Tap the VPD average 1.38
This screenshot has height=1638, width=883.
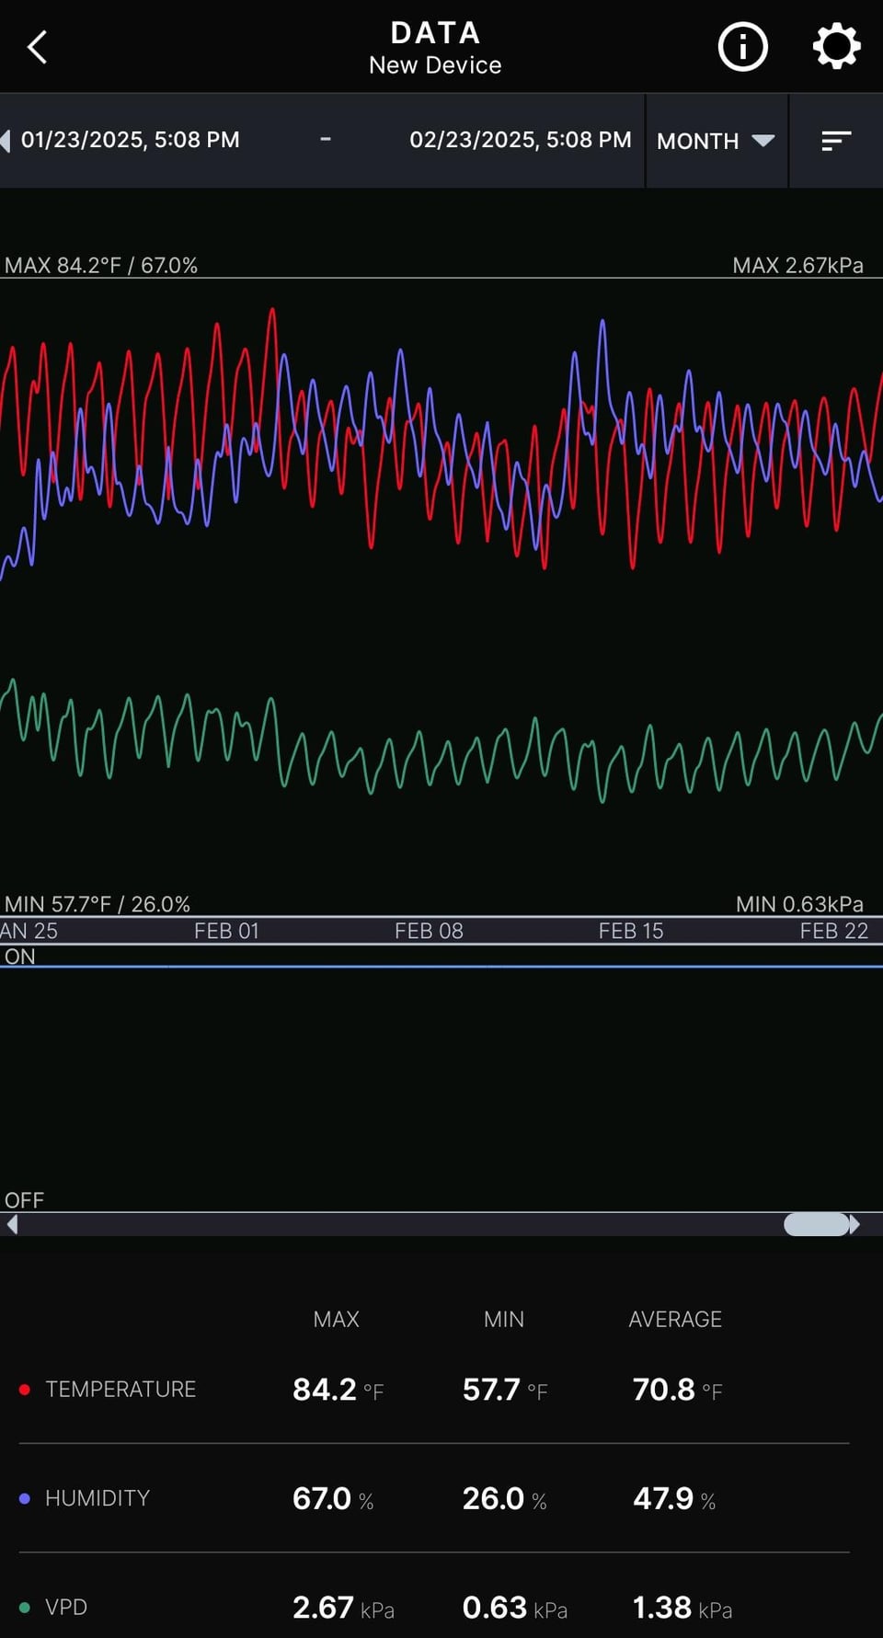(661, 1608)
